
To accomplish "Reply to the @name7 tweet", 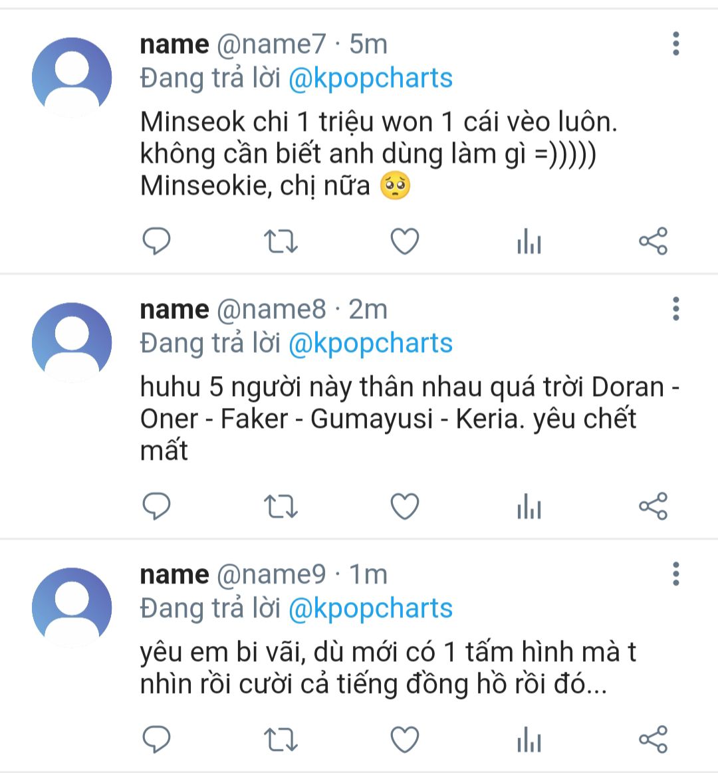I will [156, 241].
